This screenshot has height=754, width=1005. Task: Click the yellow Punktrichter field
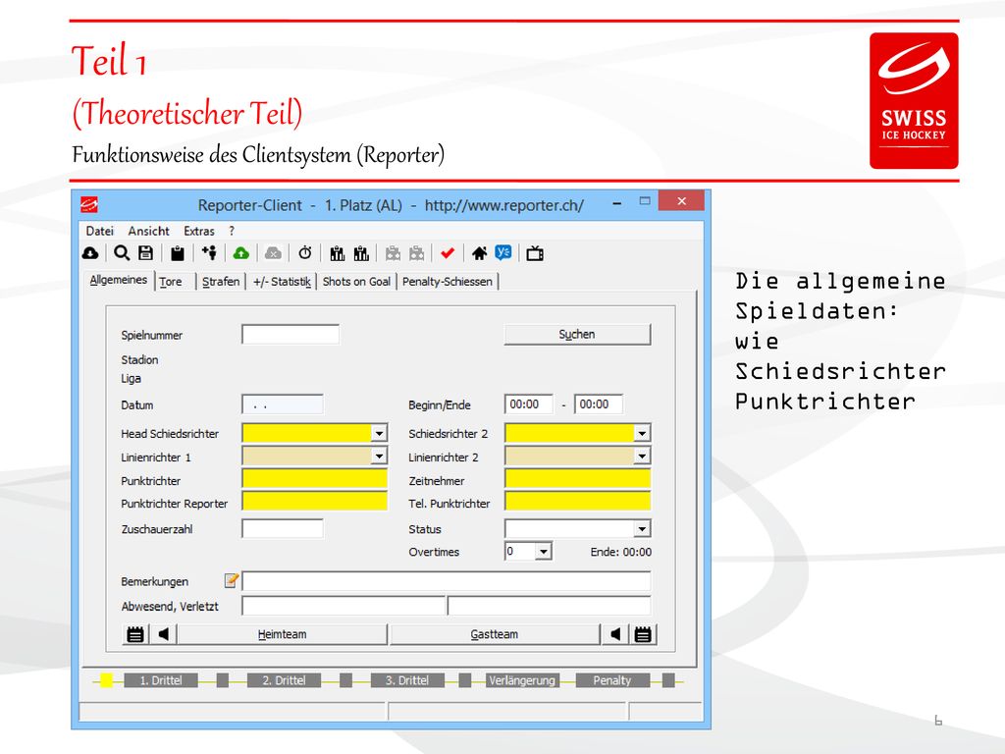[x=315, y=478]
